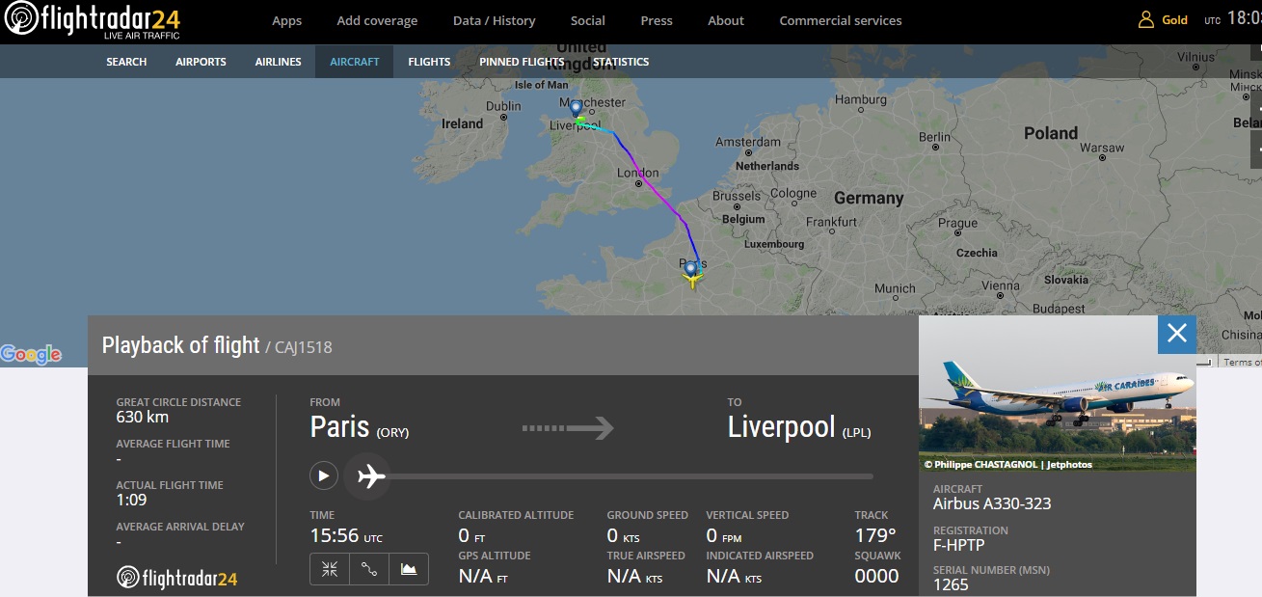
Task: Switch to the Airports tab
Action: 201,62
